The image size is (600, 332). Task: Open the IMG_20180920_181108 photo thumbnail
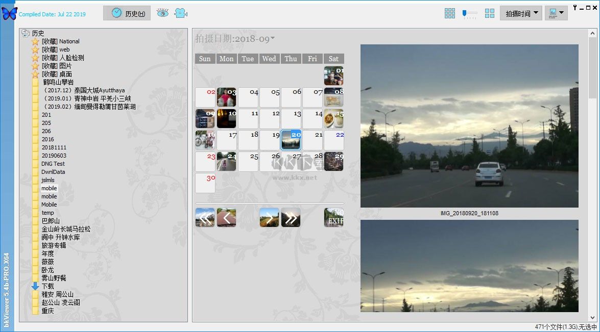pos(469,125)
